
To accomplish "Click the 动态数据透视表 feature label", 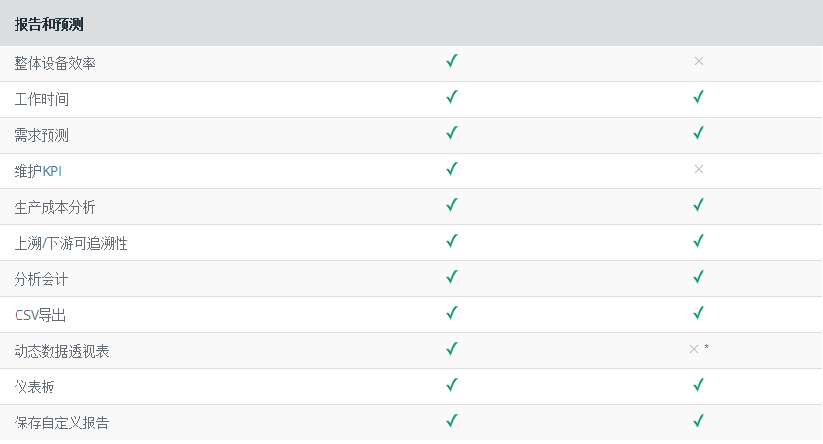I will tap(62, 351).
